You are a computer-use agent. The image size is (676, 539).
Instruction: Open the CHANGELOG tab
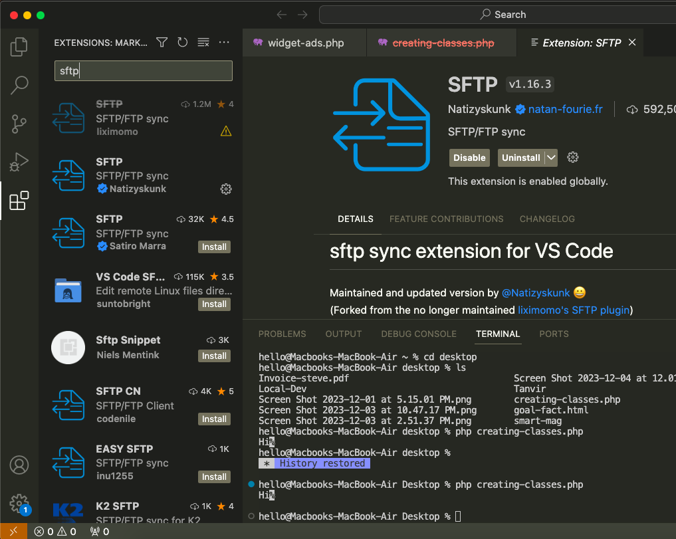(x=547, y=219)
